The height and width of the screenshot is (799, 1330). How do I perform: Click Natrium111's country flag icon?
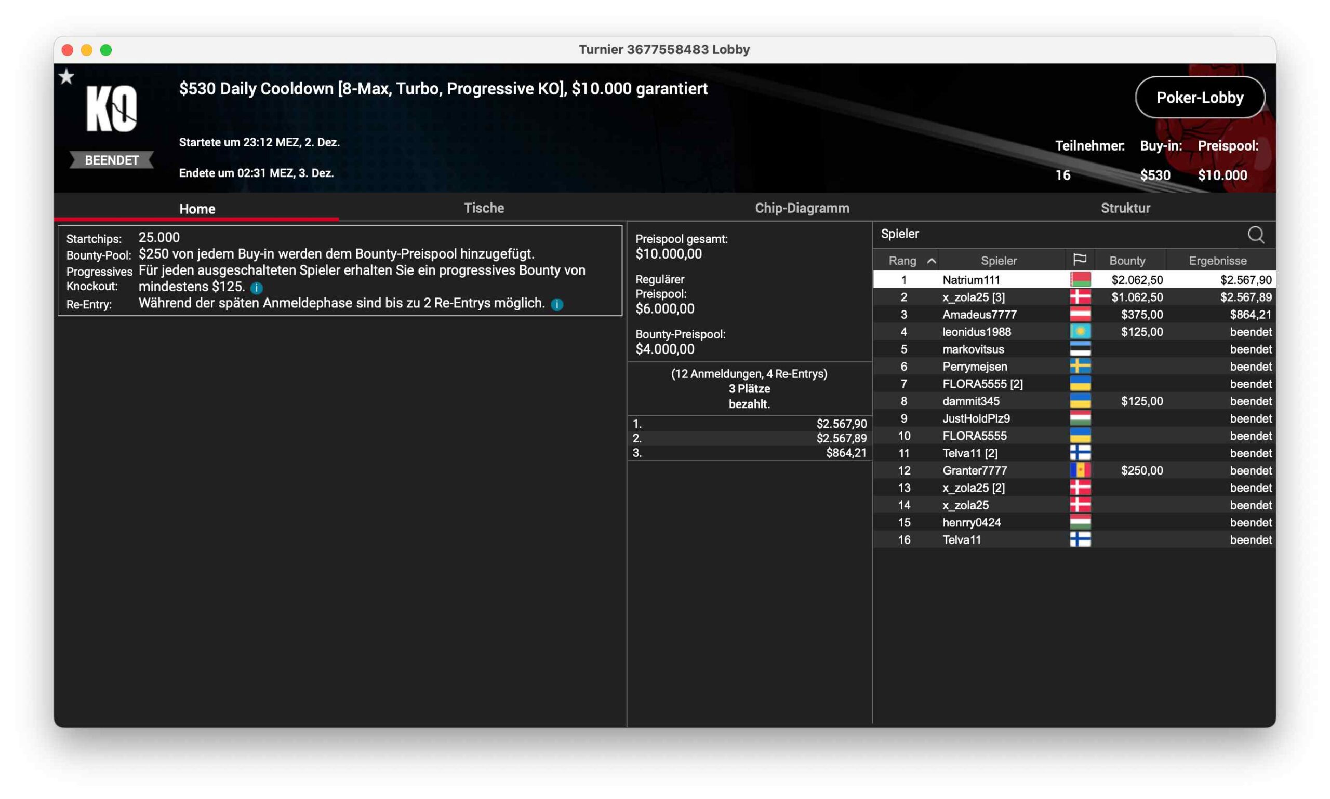(1080, 279)
